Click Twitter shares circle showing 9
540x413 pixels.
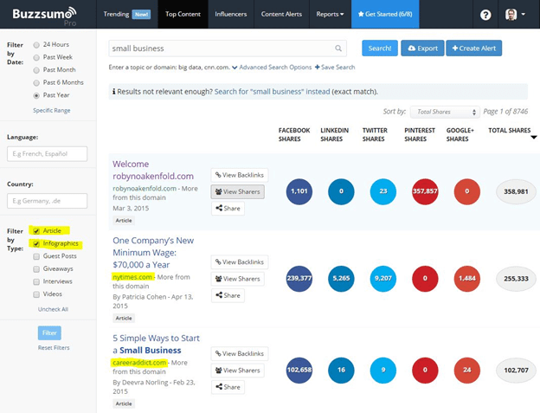pos(383,371)
